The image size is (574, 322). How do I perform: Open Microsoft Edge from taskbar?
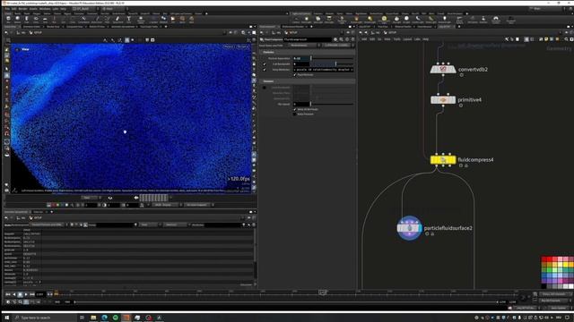(x=104, y=318)
